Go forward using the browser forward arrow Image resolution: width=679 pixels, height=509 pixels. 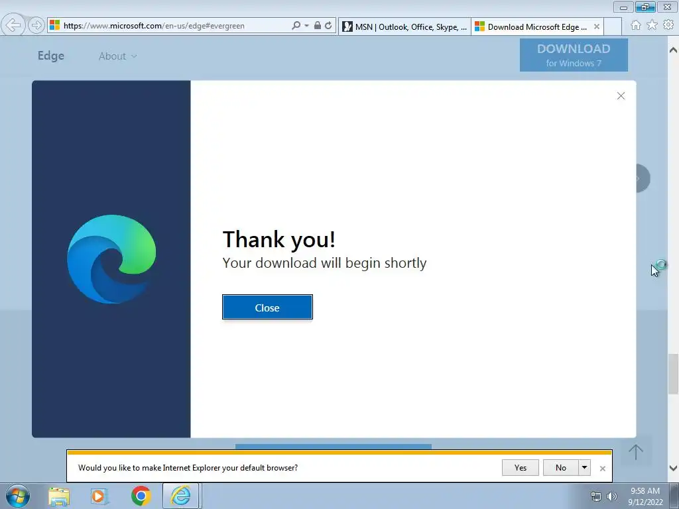pyautogui.click(x=36, y=25)
